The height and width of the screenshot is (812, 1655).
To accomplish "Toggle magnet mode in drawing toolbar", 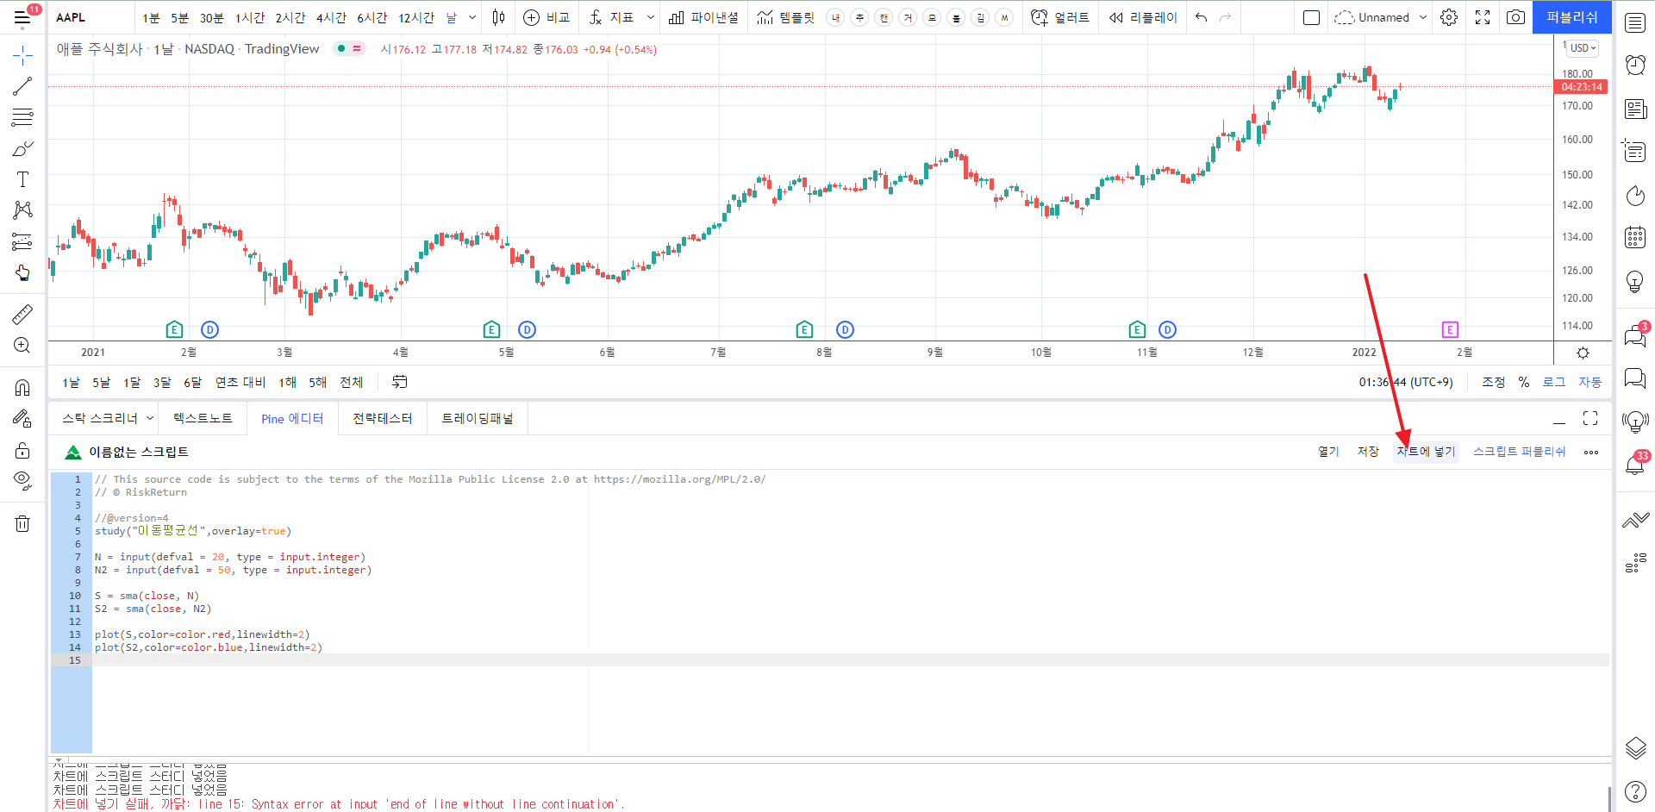I will 22,387.
